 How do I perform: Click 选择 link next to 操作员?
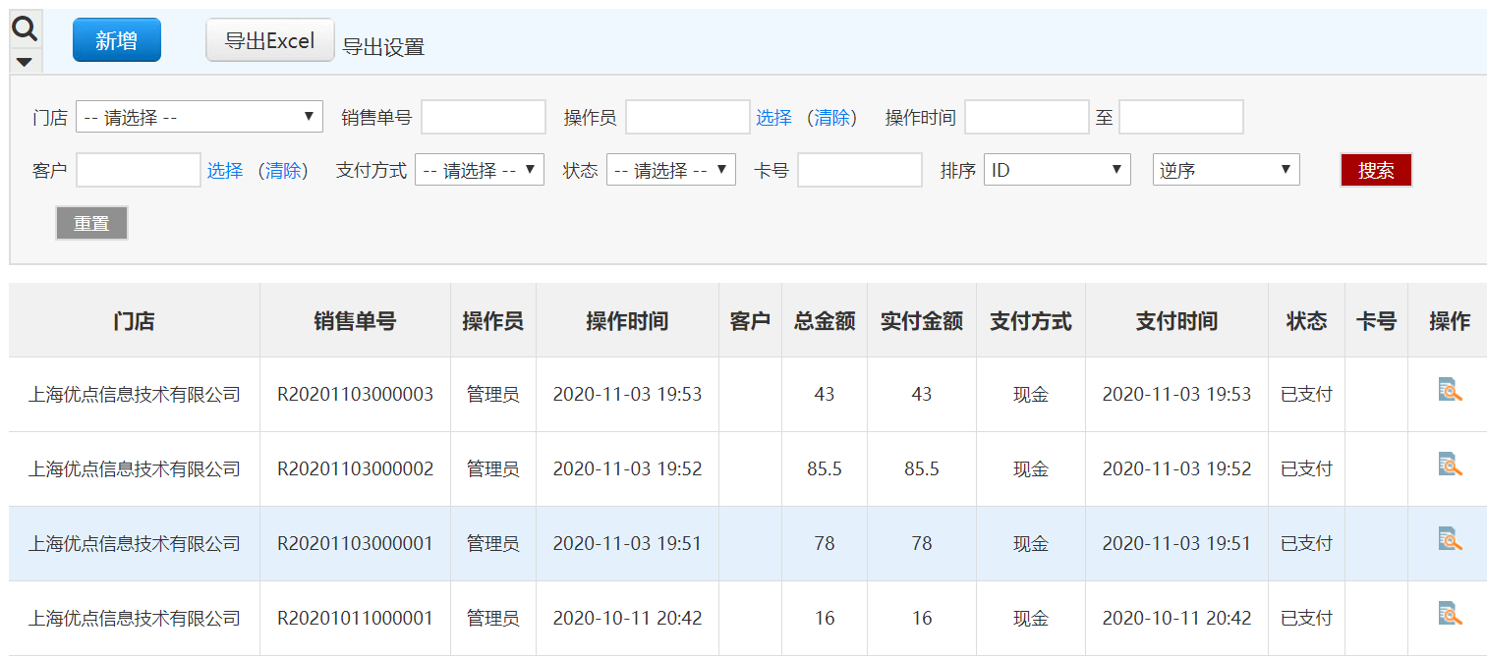pyautogui.click(x=773, y=117)
